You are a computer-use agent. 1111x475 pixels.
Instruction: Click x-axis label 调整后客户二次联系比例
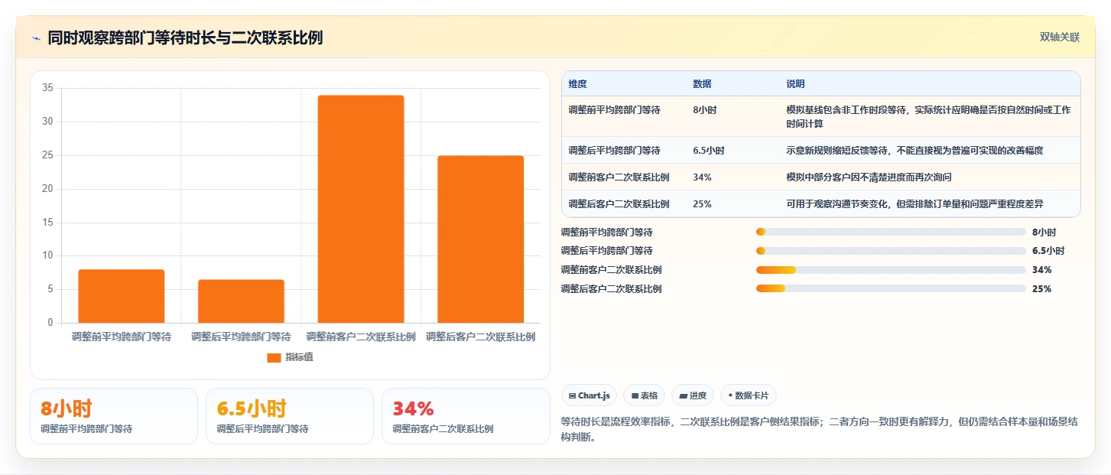(480, 337)
